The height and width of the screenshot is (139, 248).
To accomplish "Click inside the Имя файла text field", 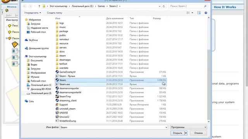I will (112, 127).
